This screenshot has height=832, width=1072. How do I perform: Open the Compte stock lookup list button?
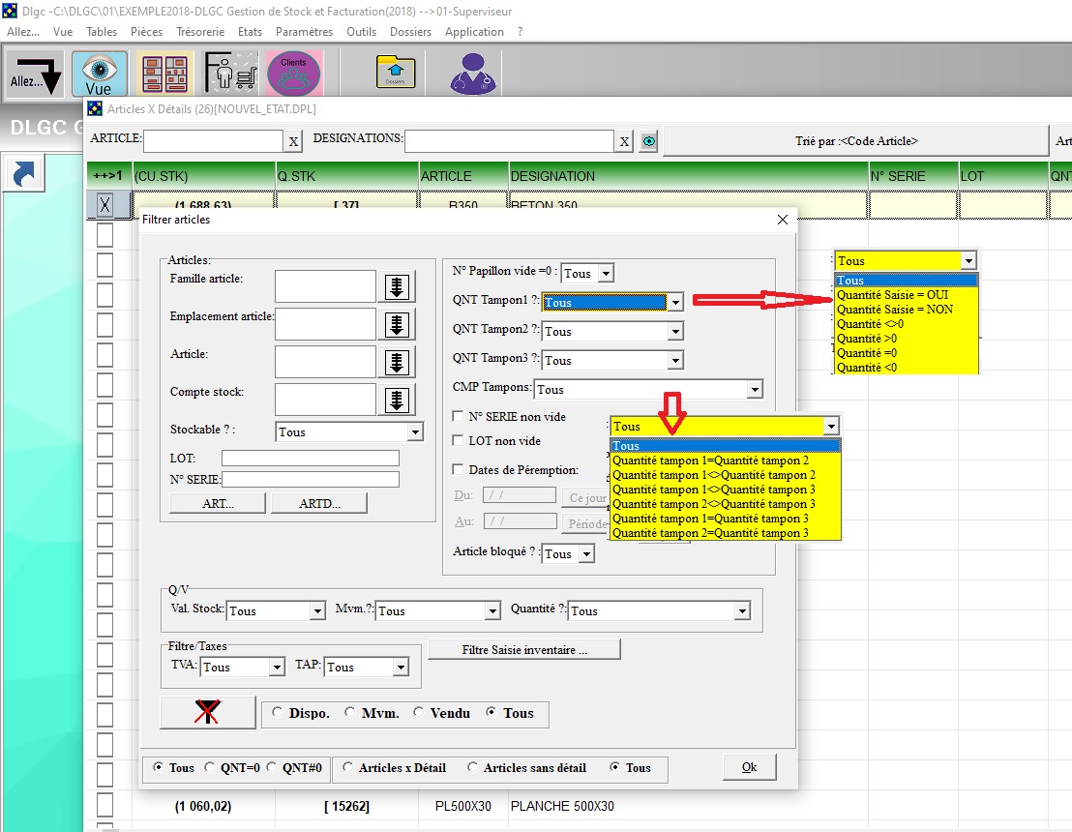397,401
